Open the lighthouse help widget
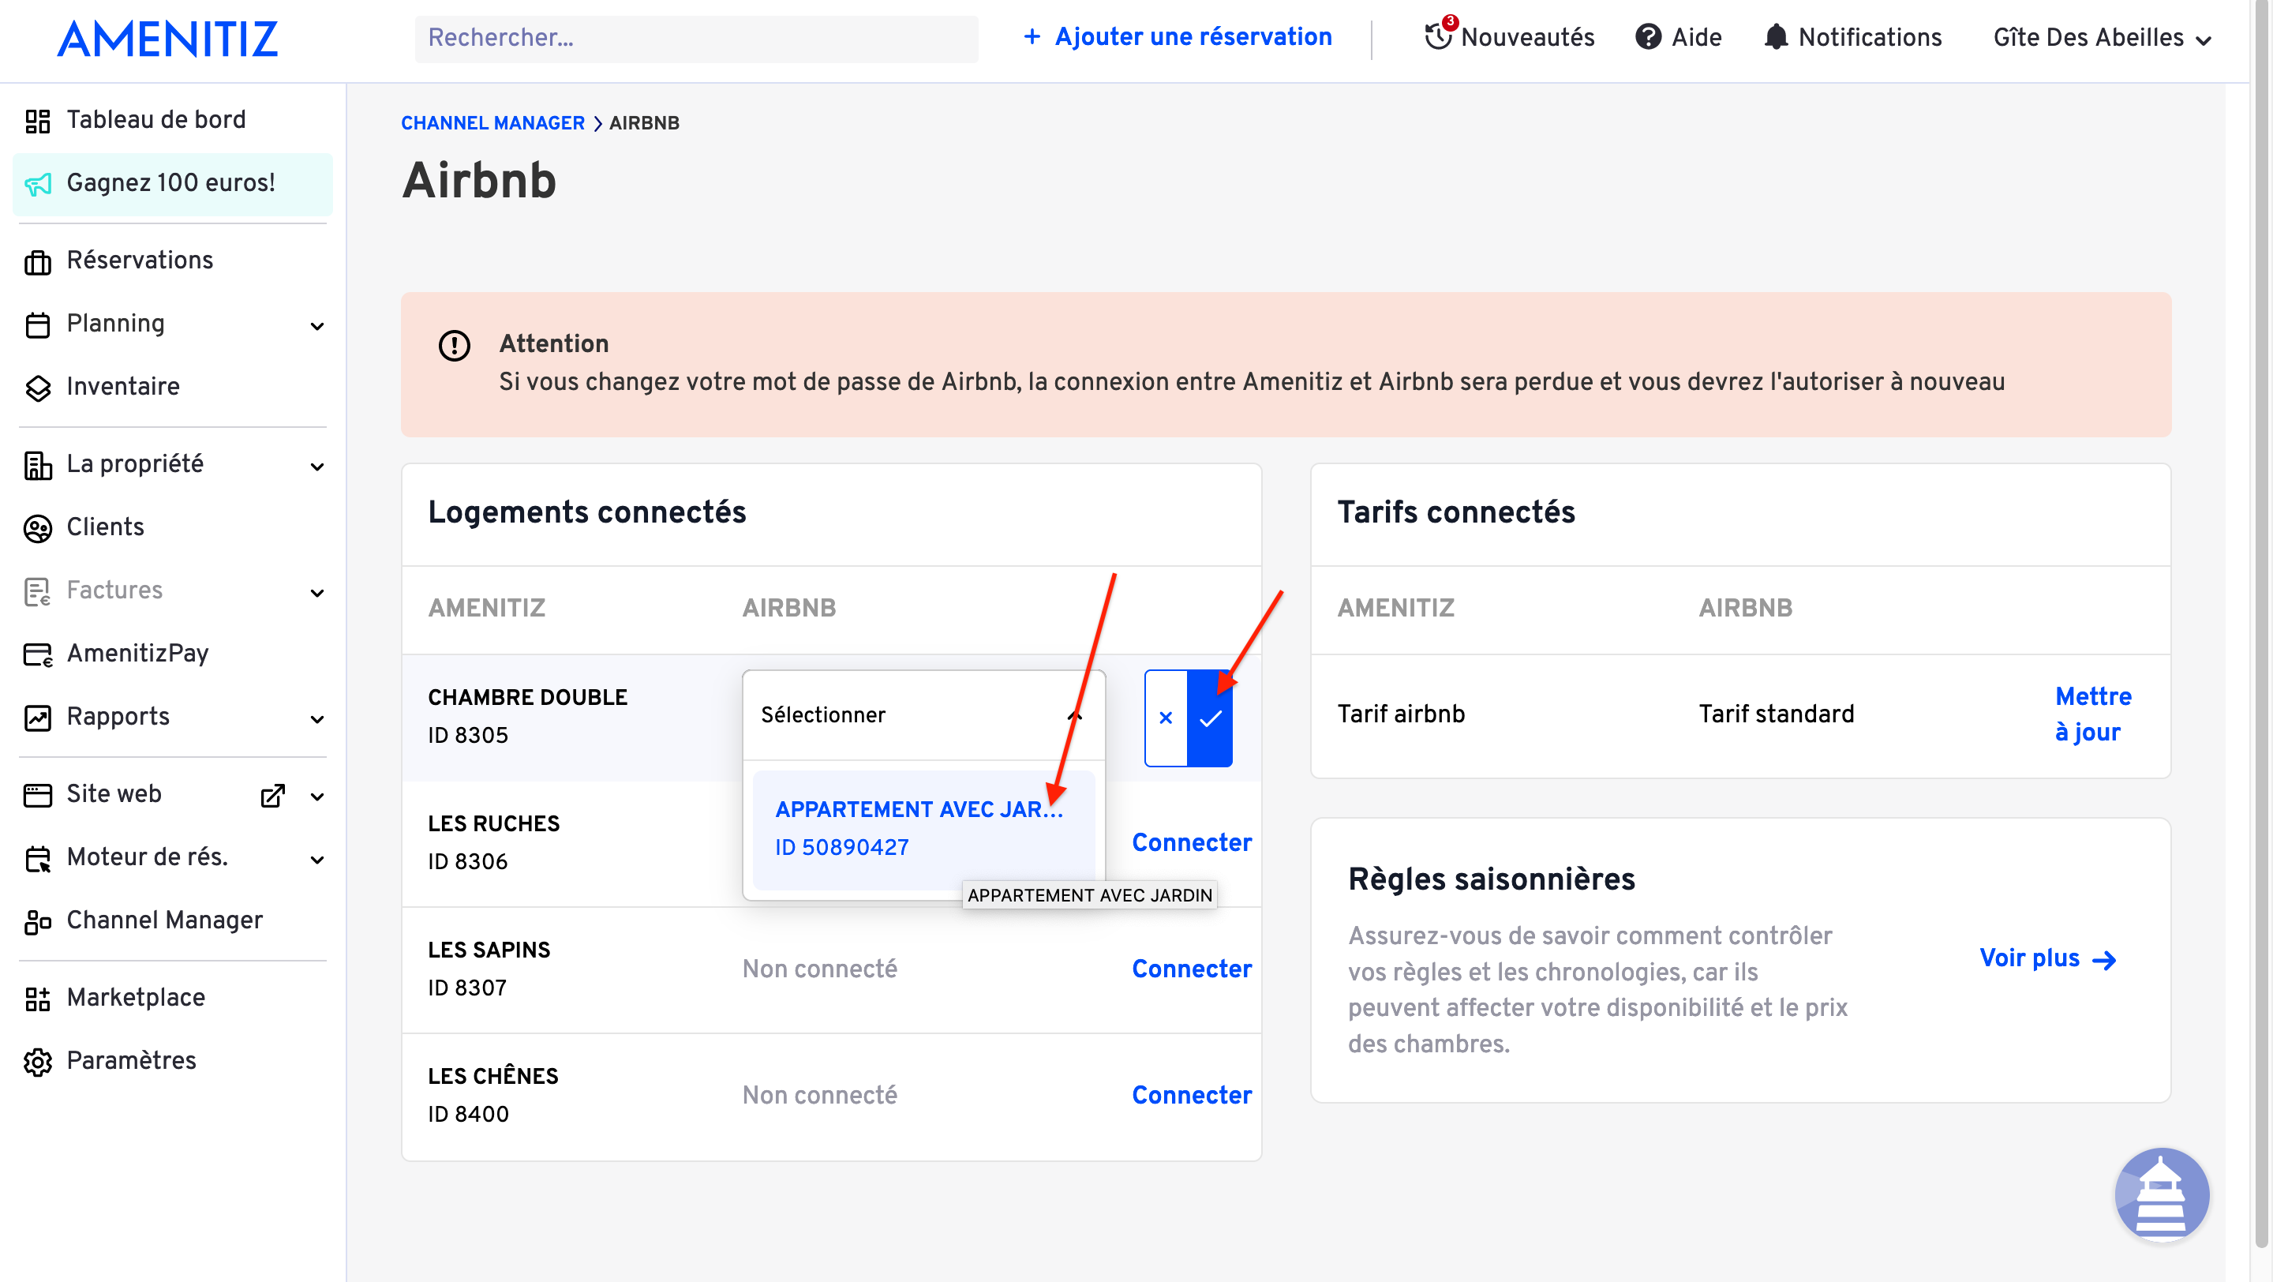The image size is (2273, 1282). pos(2161,1194)
